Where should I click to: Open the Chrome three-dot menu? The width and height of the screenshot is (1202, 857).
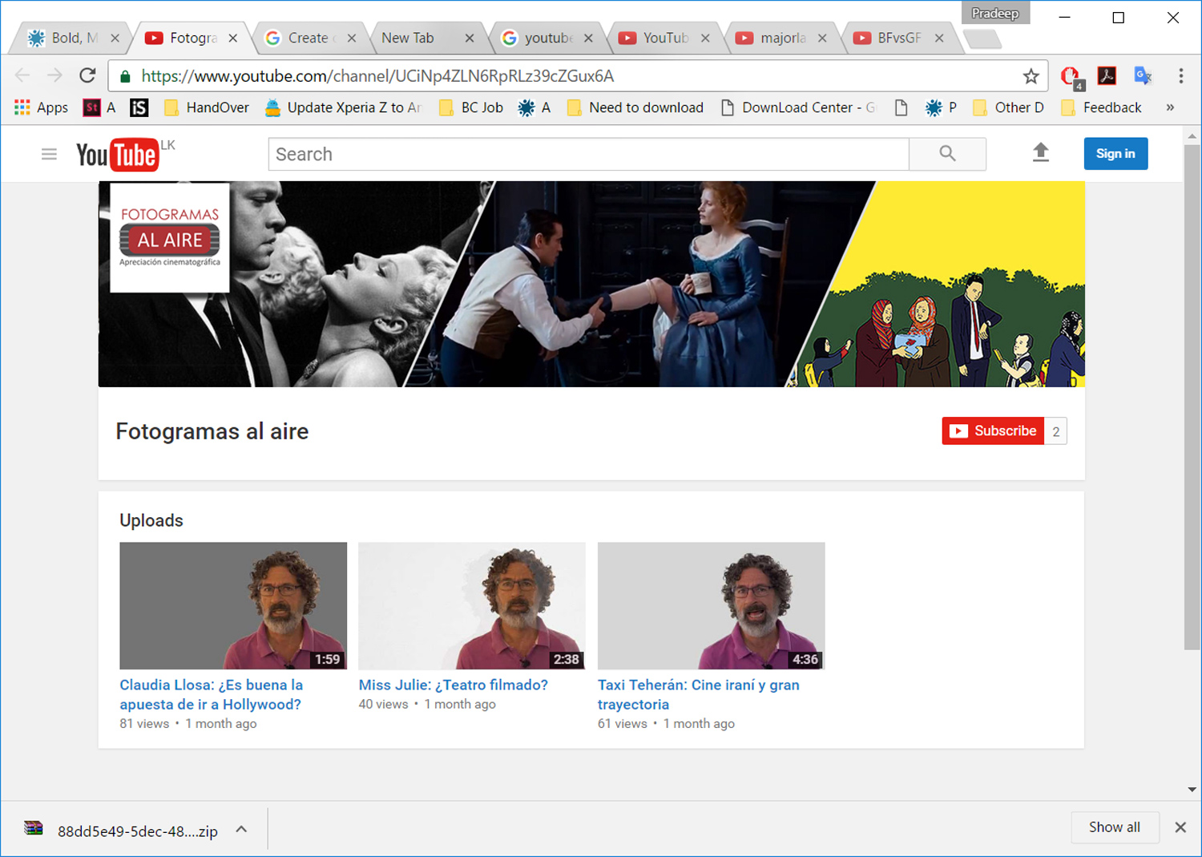click(1180, 76)
